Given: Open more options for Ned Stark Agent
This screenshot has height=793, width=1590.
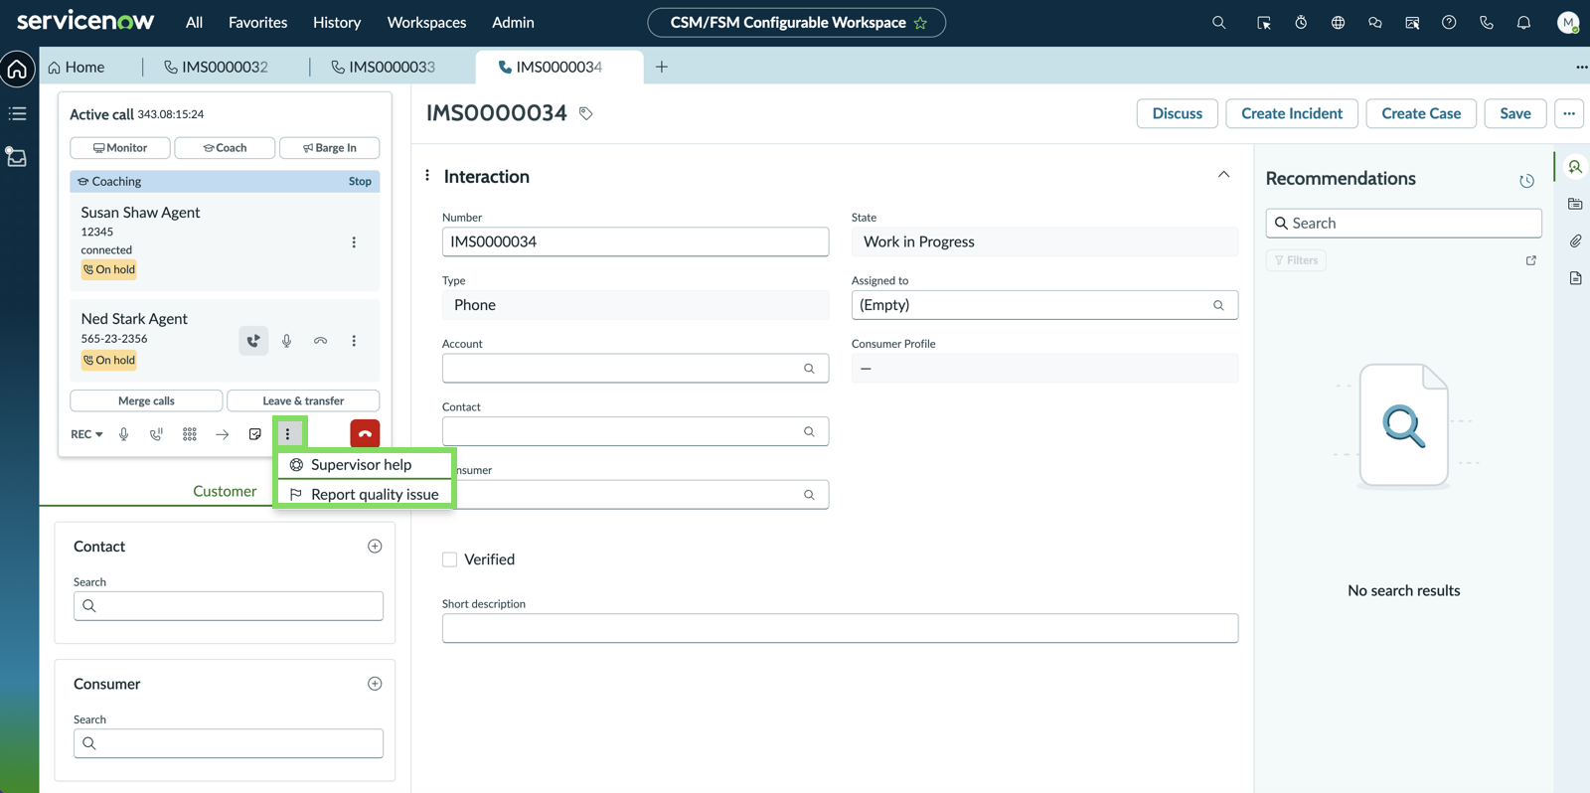Looking at the screenshot, I should click(x=354, y=341).
